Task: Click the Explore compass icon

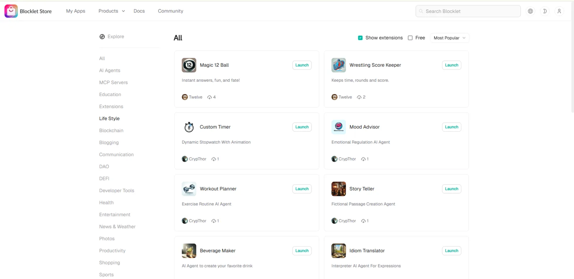Action: [x=102, y=37]
